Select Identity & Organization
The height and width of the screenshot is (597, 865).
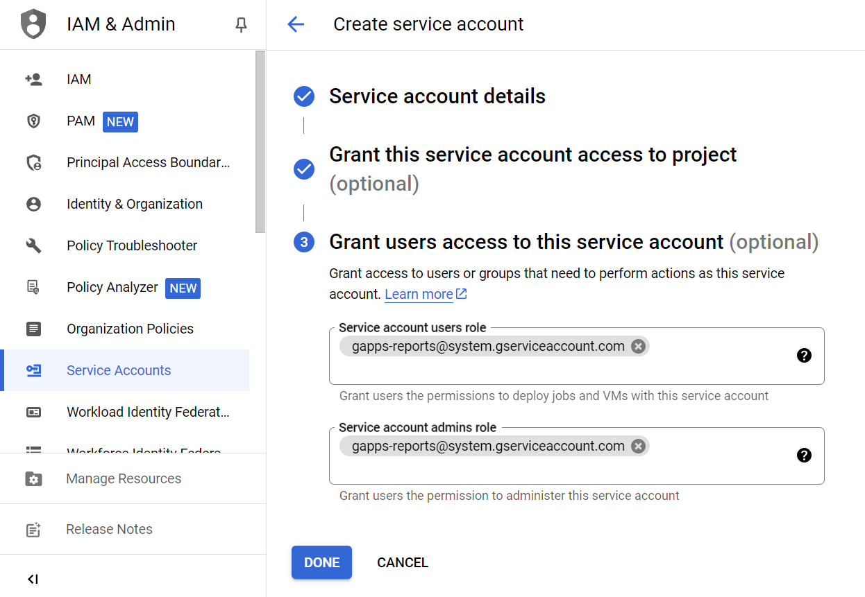click(125, 205)
